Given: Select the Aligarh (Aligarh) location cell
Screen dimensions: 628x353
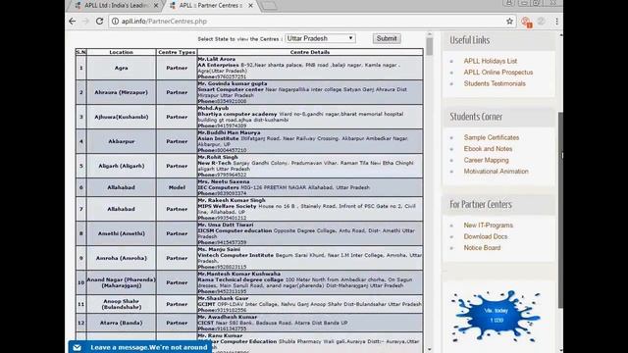Looking at the screenshot, I should [x=121, y=166].
